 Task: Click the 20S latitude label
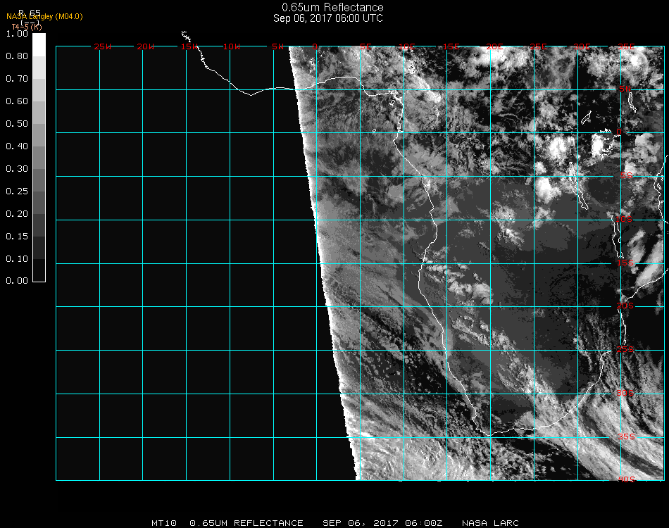[x=625, y=306]
